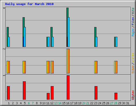
Task: Click the day '12' label on the date axis
Action: pyautogui.click(x=52, y=103)
